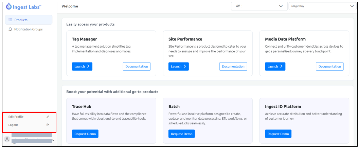Click the Notification Groups bell icon
The width and height of the screenshot is (358, 148).
pos(10,29)
